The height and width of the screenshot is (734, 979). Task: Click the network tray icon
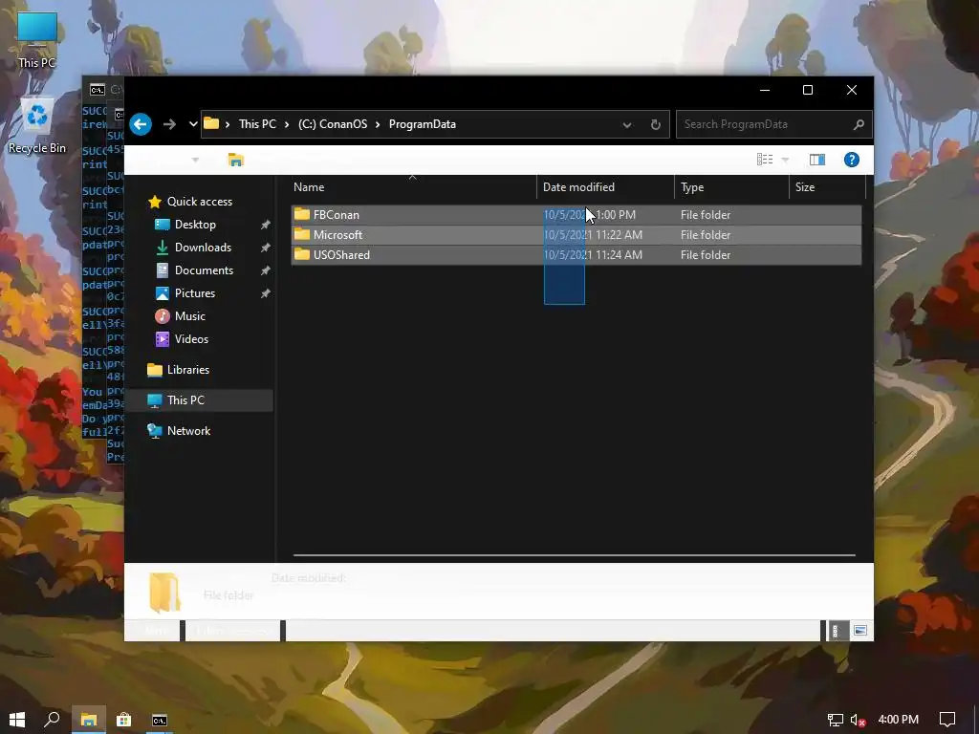(x=835, y=720)
